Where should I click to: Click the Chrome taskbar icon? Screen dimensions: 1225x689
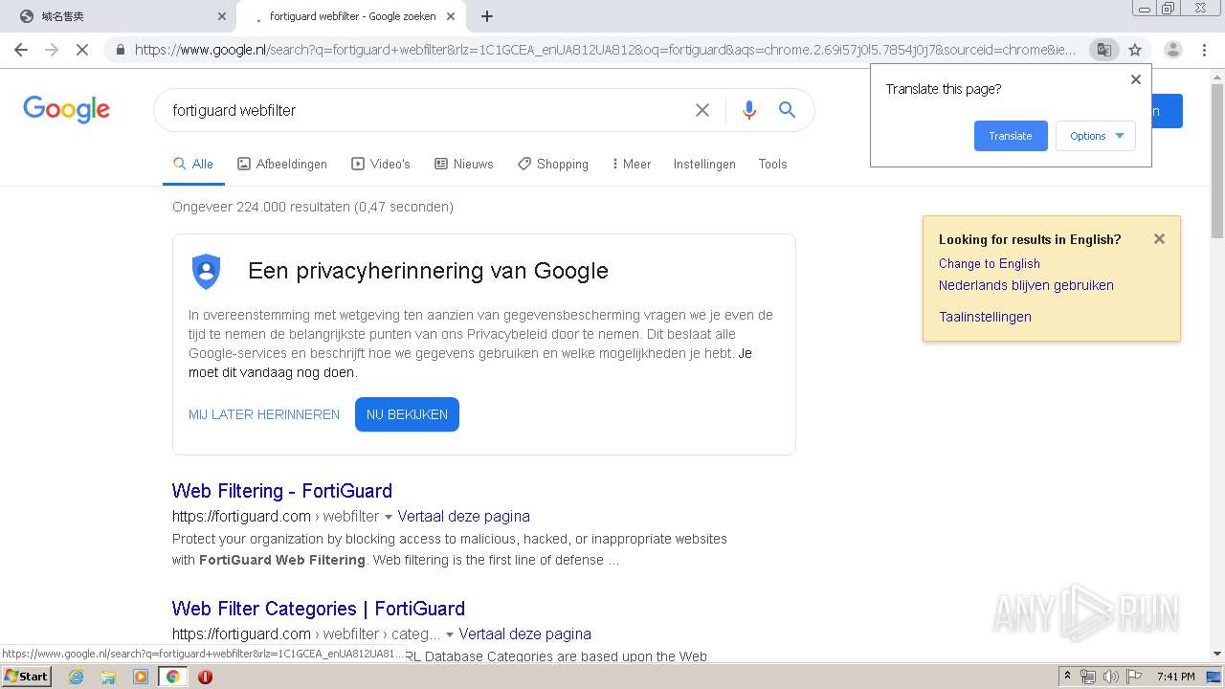pyautogui.click(x=172, y=677)
